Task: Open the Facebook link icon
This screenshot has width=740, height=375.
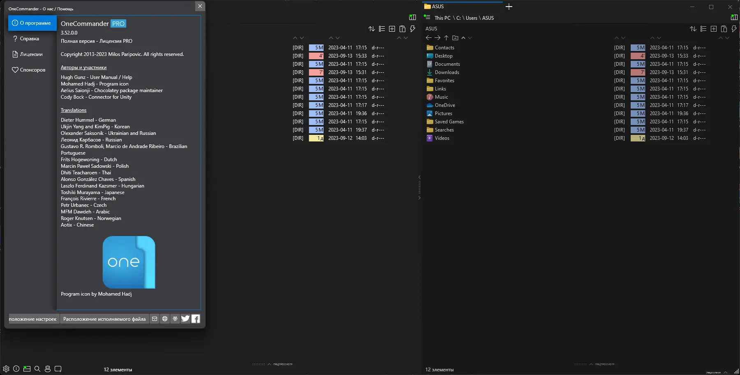Action: click(196, 319)
